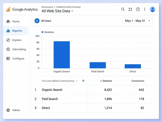Select the Organic Search table row name
The image size is (162, 122).
(52, 90)
